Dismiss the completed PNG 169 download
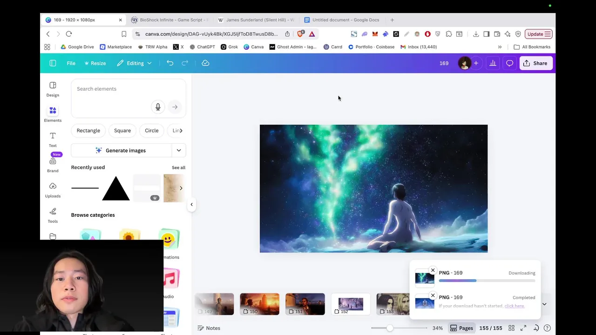This screenshot has width=596, height=335. (x=433, y=295)
